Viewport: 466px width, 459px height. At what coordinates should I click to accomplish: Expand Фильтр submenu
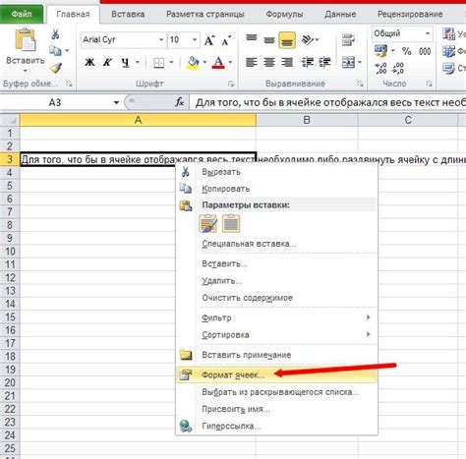click(x=276, y=317)
